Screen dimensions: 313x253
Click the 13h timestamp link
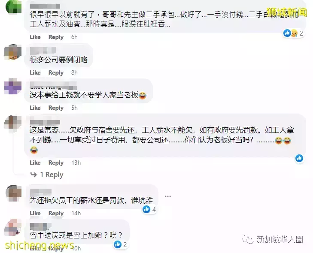76,163
